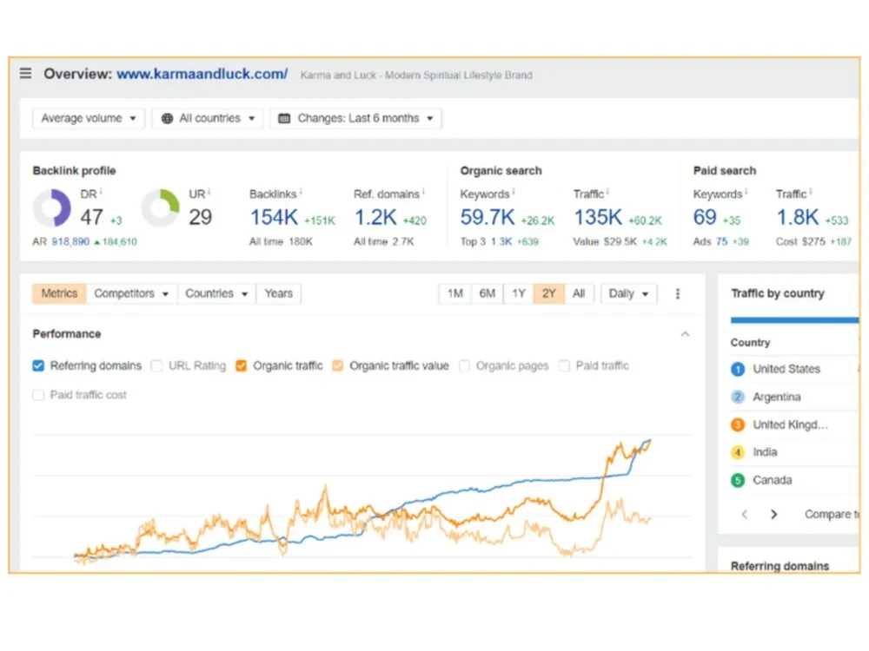Click the globe icon in All countries

pos(167,118)
